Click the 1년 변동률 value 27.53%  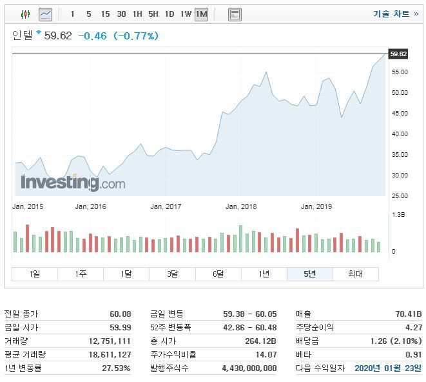click(x=116, y=368)
